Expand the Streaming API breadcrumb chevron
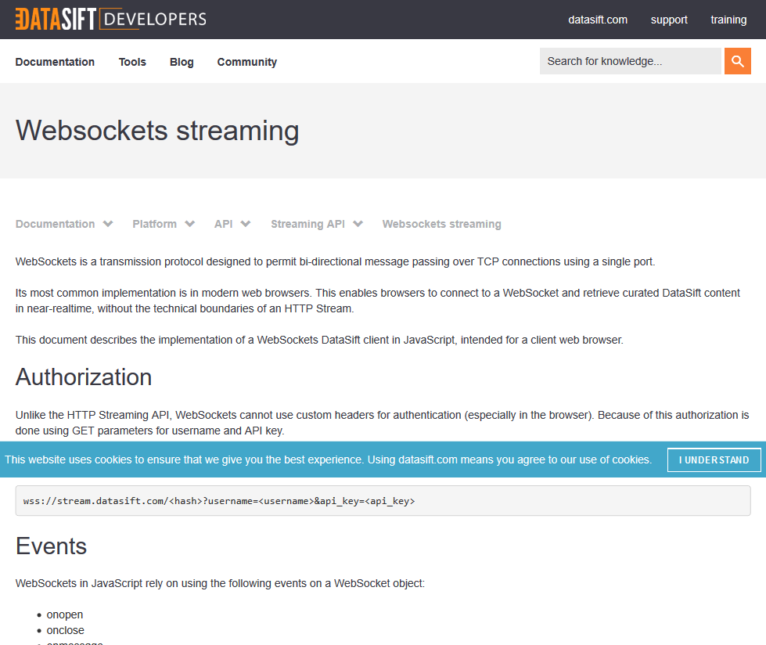The width and height of the screenshot is (766, 645). coord(358,224)
